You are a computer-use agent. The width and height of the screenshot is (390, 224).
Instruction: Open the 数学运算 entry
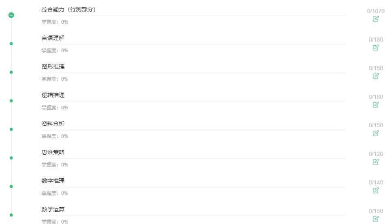(53, 210)
